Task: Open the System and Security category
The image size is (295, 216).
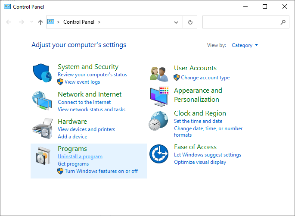Action: click(88, 67)
